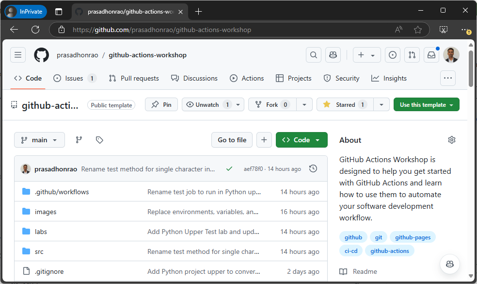View tags via the tag icon
Screen dimensions: 477x284
click(99, 140)
